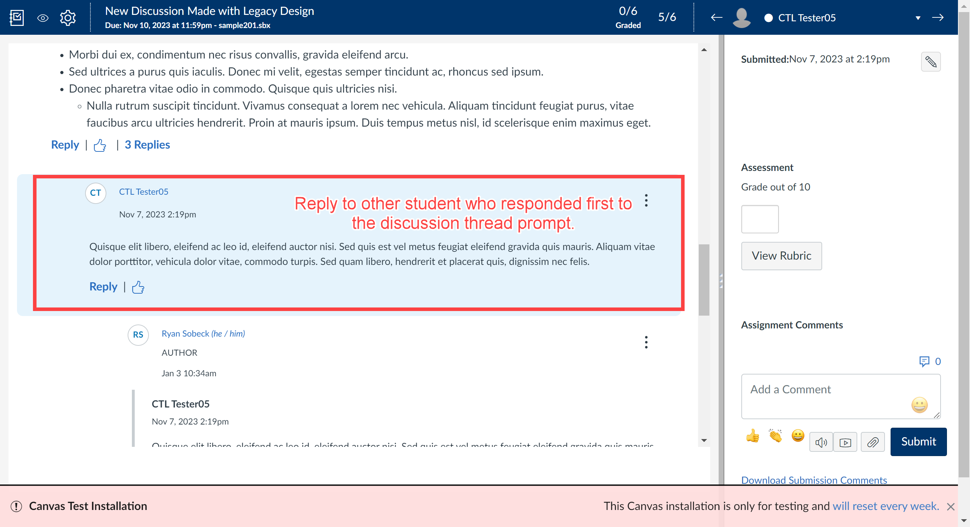
Task: Toggle grade visibility with the eye icon
Action: pyautogui.click(x=43, y=17)
